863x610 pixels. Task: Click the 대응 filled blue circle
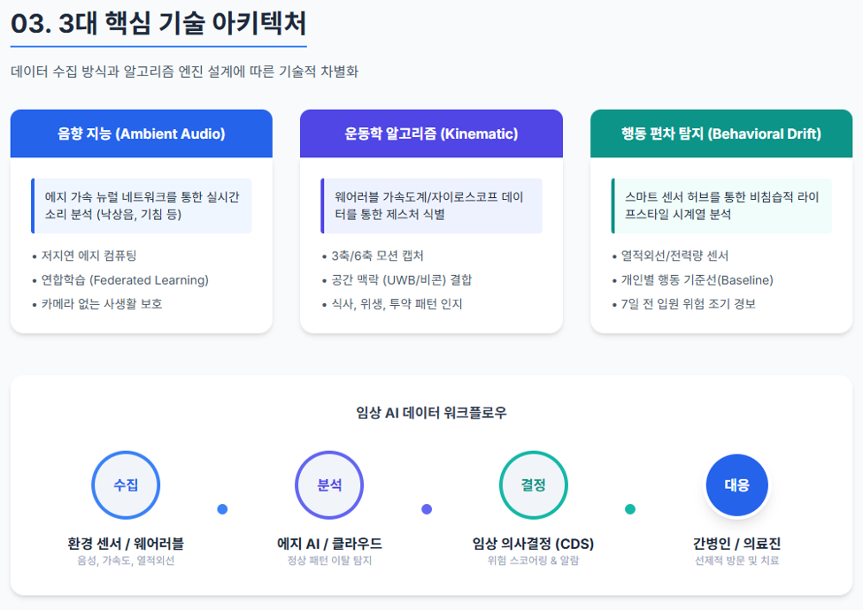[737, 484]
